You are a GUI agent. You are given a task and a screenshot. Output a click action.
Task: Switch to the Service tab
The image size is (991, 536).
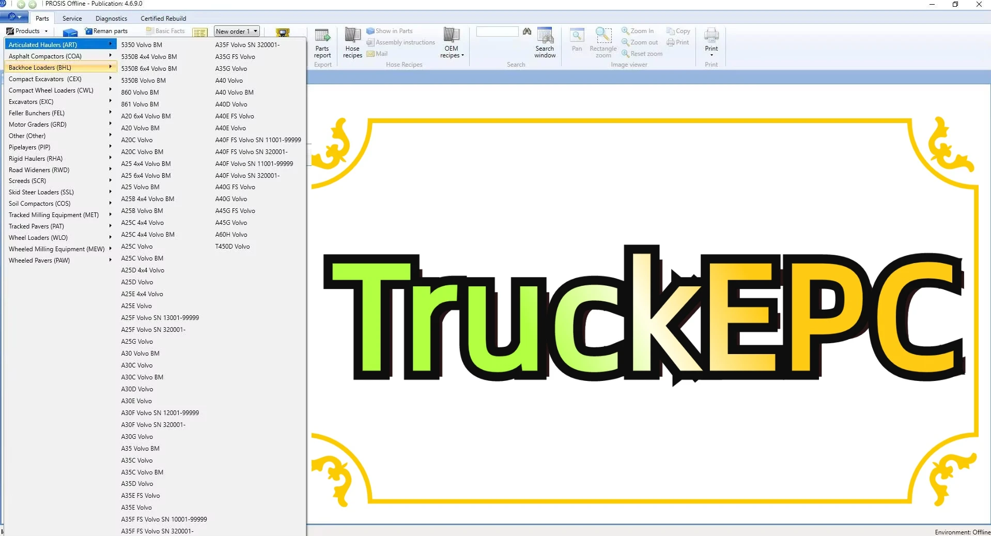(72, 18)
